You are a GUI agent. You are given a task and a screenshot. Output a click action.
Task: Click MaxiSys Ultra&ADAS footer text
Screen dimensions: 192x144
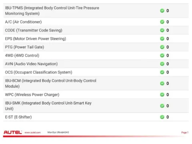pos(58,132)
